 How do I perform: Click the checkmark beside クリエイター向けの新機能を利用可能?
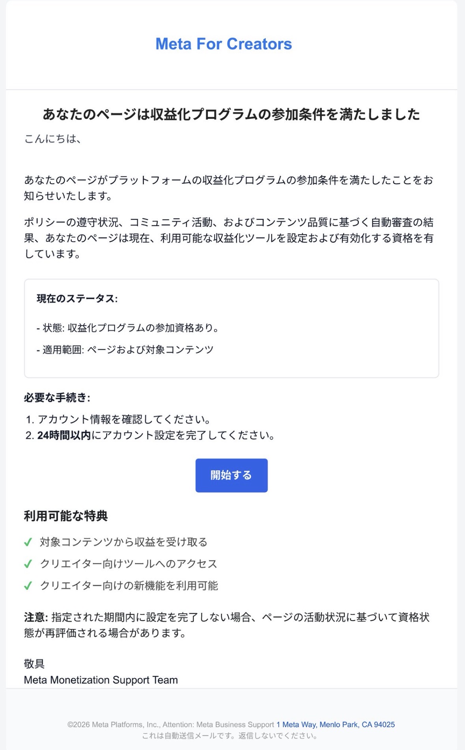(28, 586)
